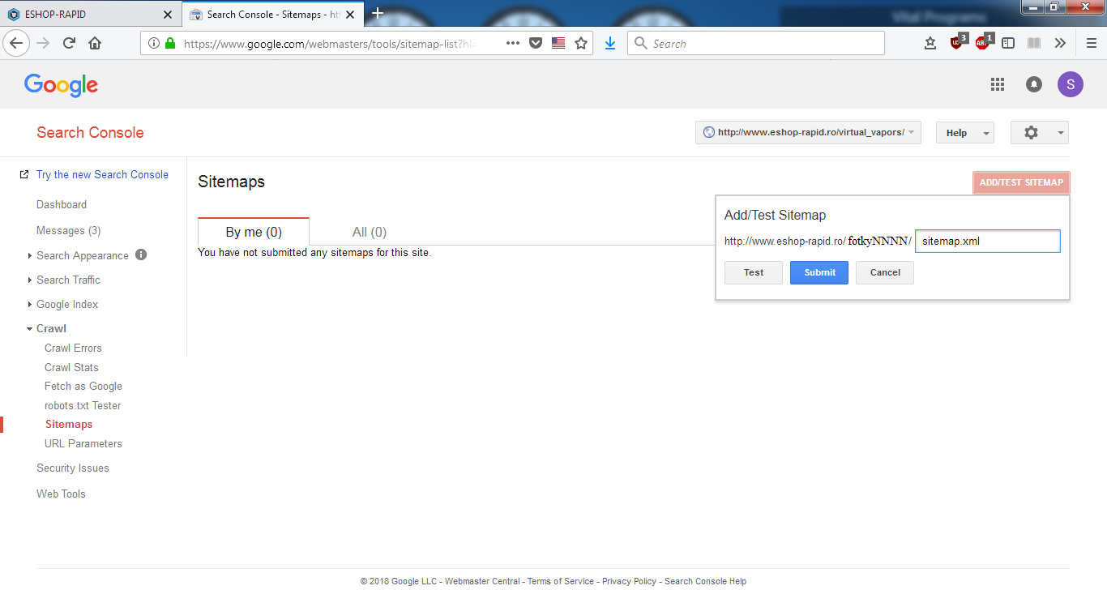Click the Search Appearance info icon
This screenshot has width=1107, height=590.
[141, 255]
